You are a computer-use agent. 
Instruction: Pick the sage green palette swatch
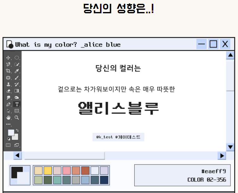pyautogui.click(x=38, y=180)
